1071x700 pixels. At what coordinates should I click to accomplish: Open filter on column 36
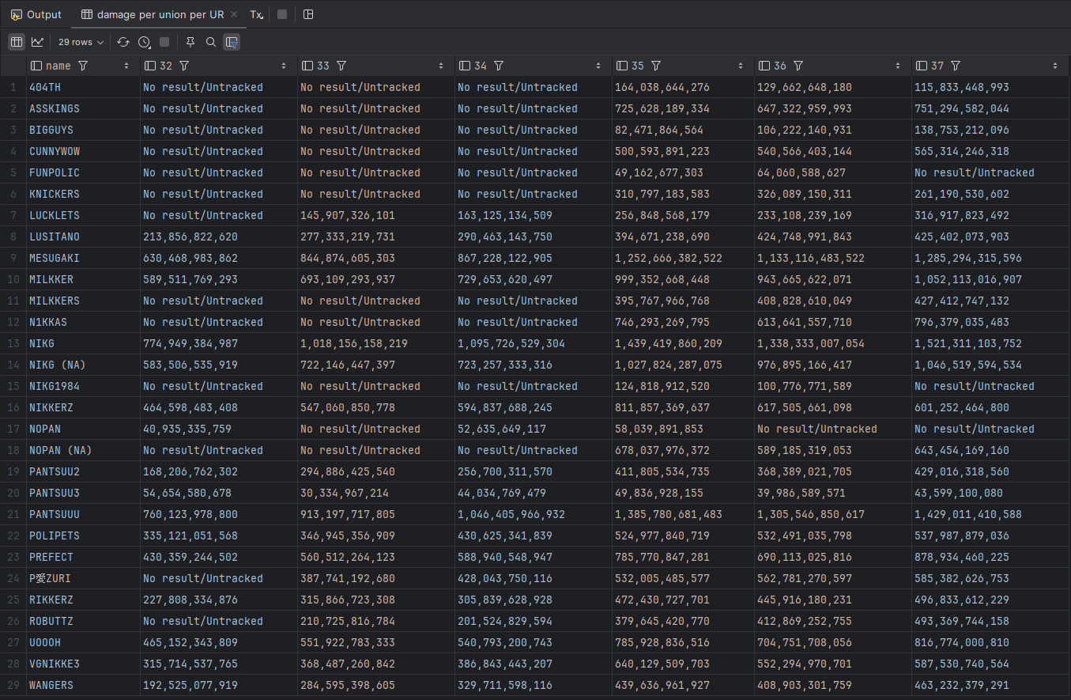798,66
